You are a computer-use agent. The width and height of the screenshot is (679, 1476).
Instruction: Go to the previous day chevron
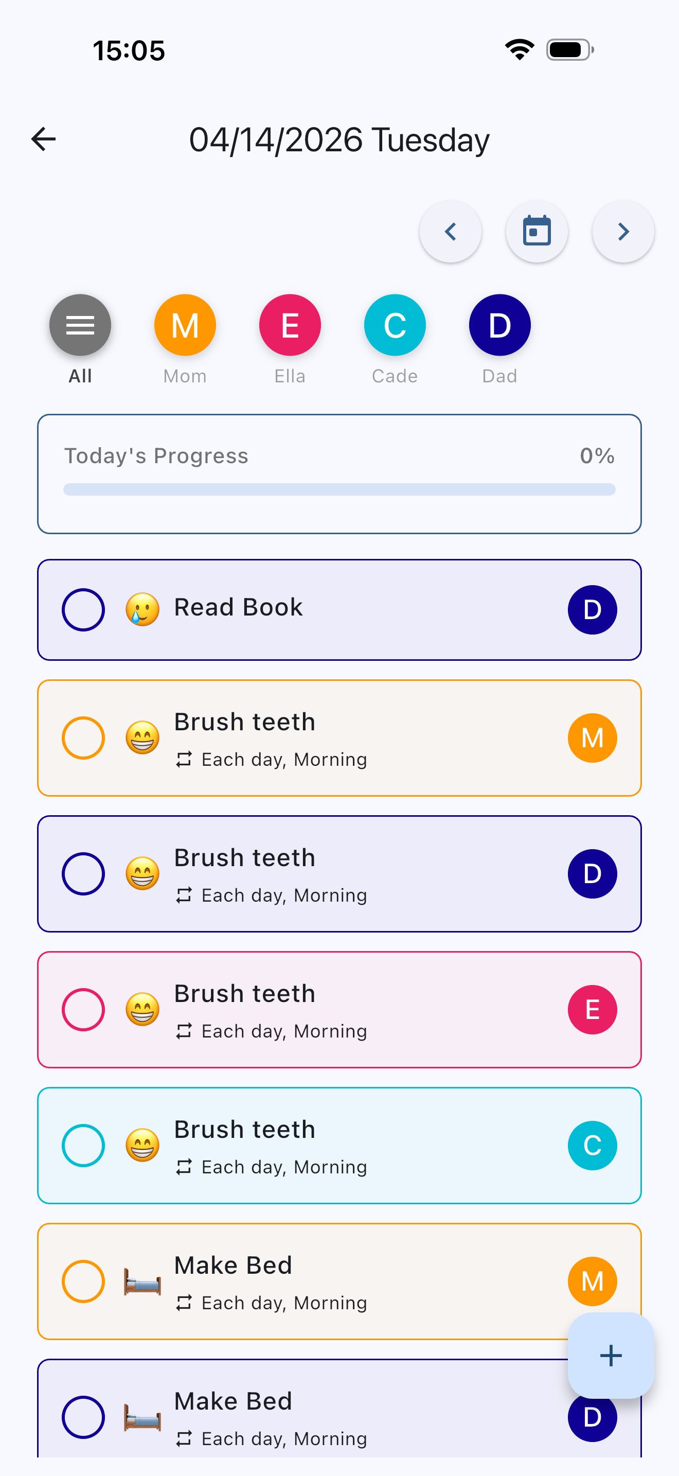click(451, 232)
